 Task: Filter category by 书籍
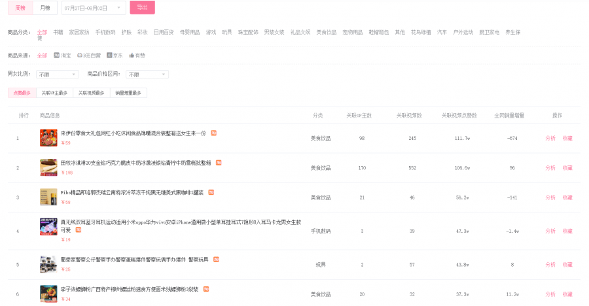58,32
